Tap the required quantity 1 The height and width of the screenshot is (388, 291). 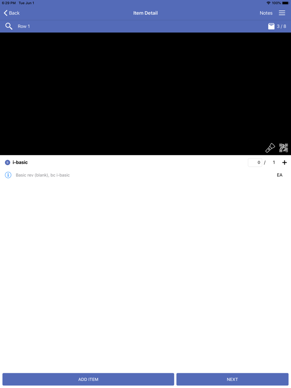pyautogui.click(x=274, y=163)
